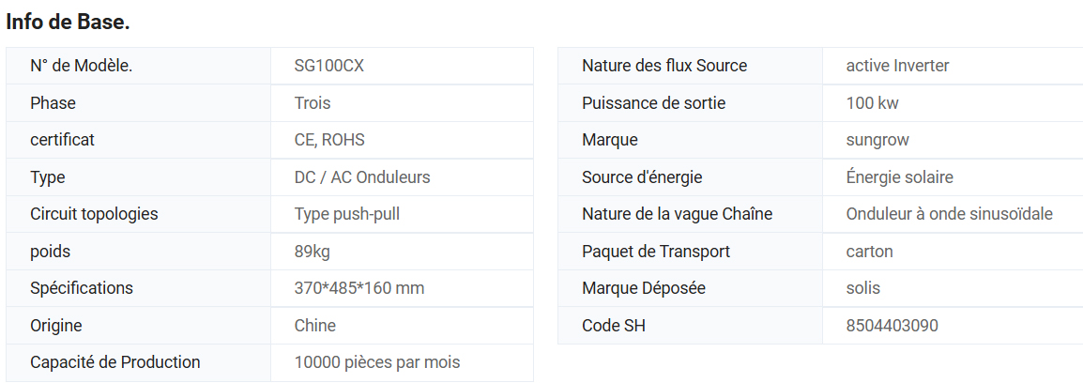
Task: Click the 'Énergie solaire' energy source value
Action: coord(900,177)
